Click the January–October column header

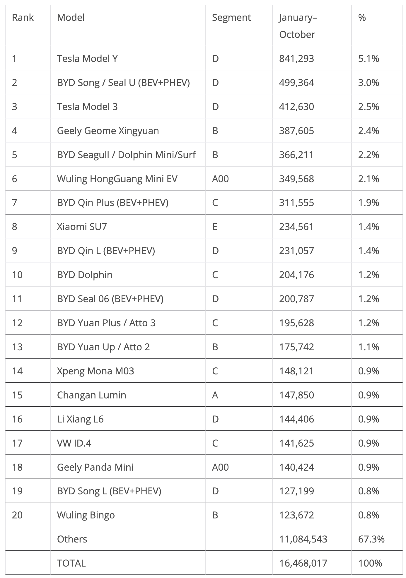coord(298,26)
